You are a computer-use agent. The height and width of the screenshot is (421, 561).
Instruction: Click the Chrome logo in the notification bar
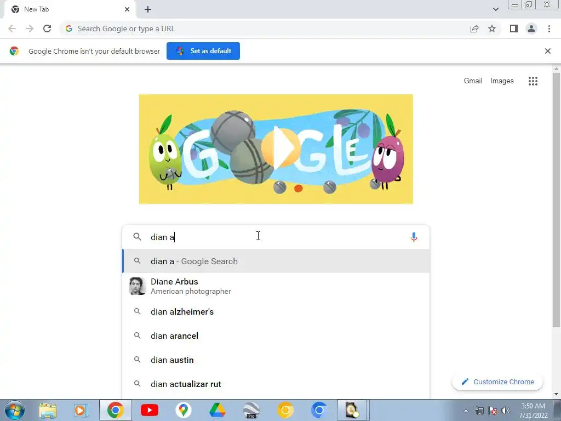14,51
